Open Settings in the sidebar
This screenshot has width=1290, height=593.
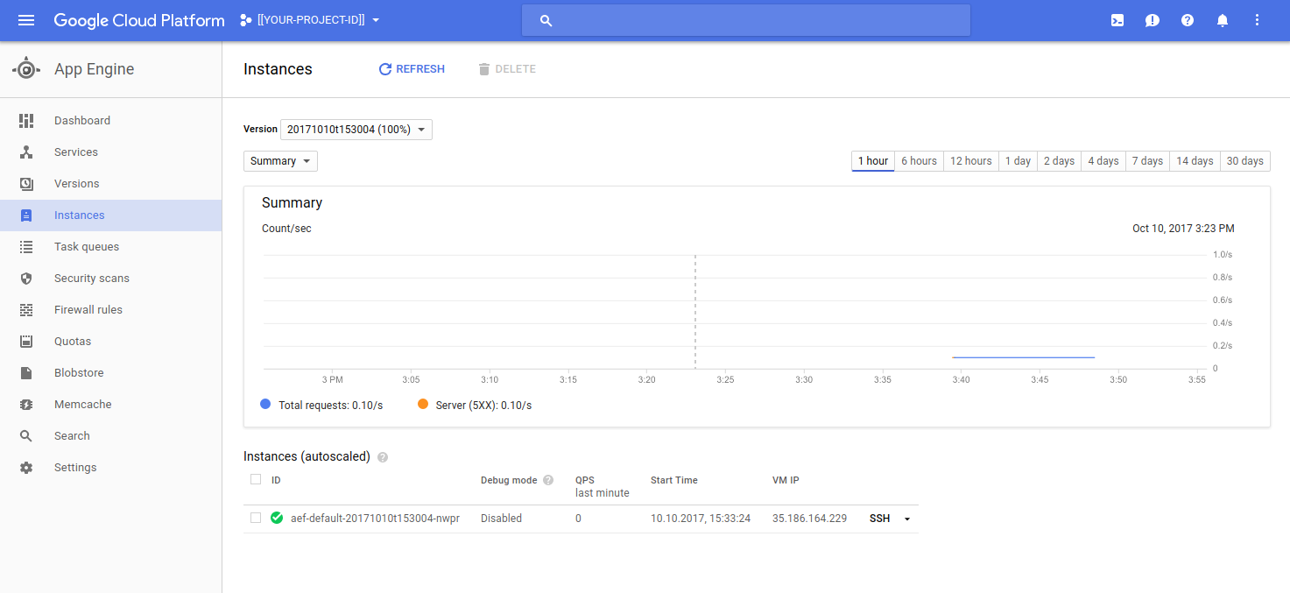[x=110, y=468]
